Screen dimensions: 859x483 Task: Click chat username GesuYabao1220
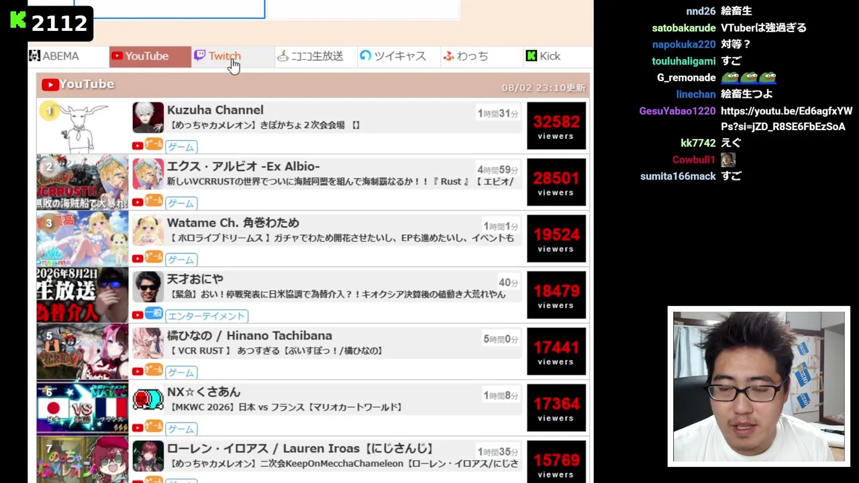click(678, 111)
